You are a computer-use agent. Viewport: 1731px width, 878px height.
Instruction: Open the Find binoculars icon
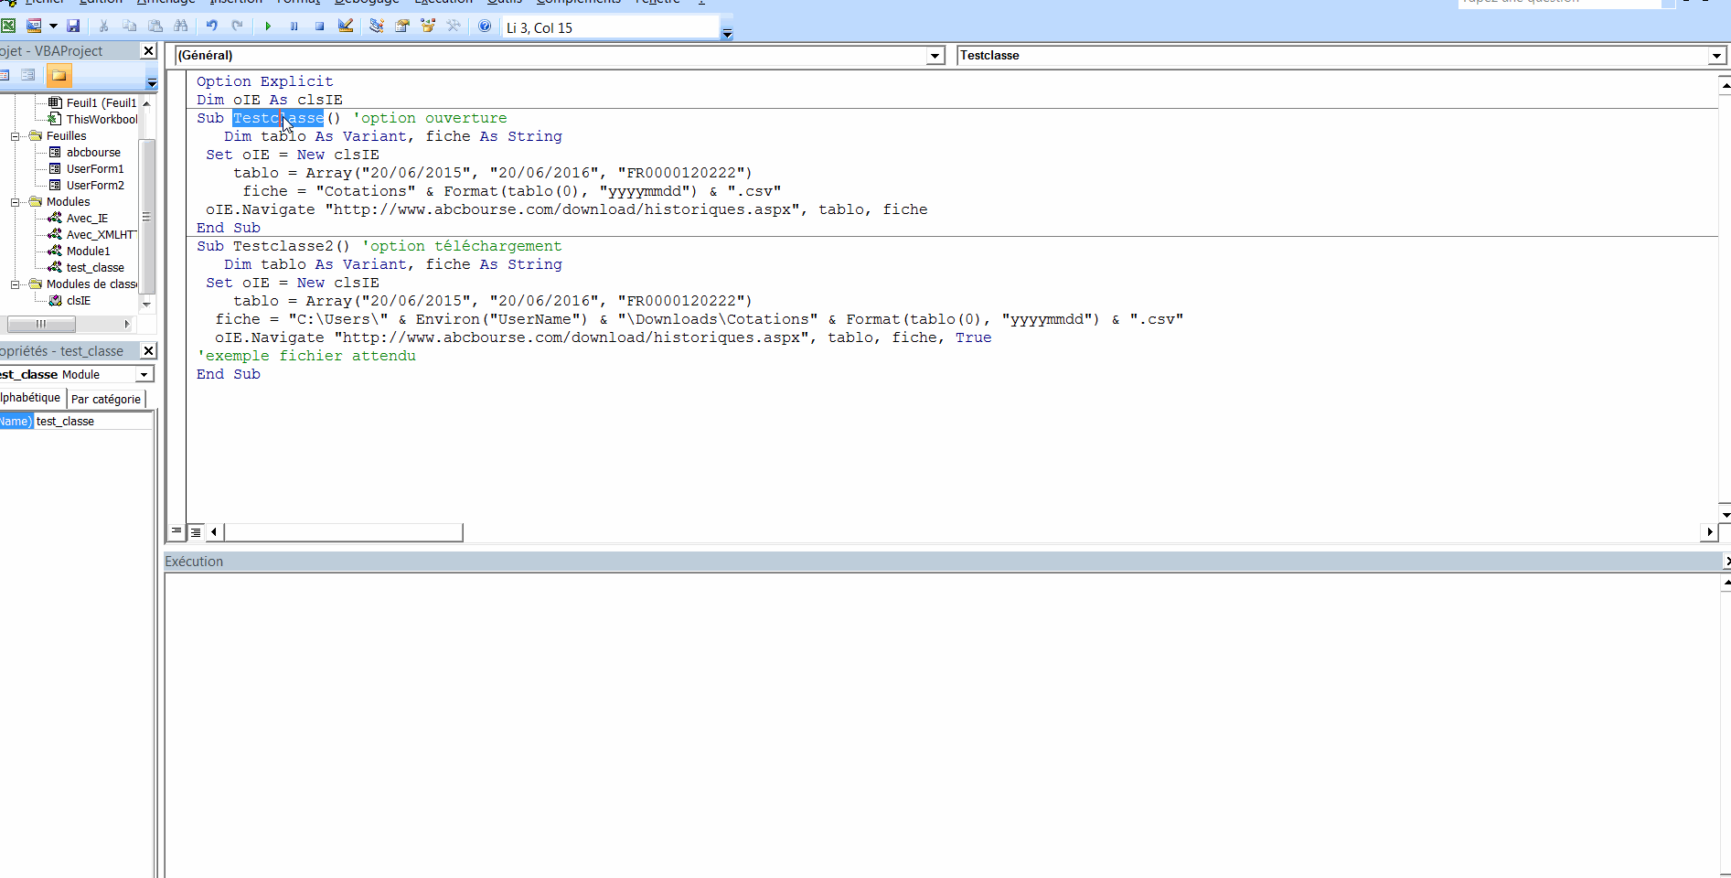coord(181,27)
